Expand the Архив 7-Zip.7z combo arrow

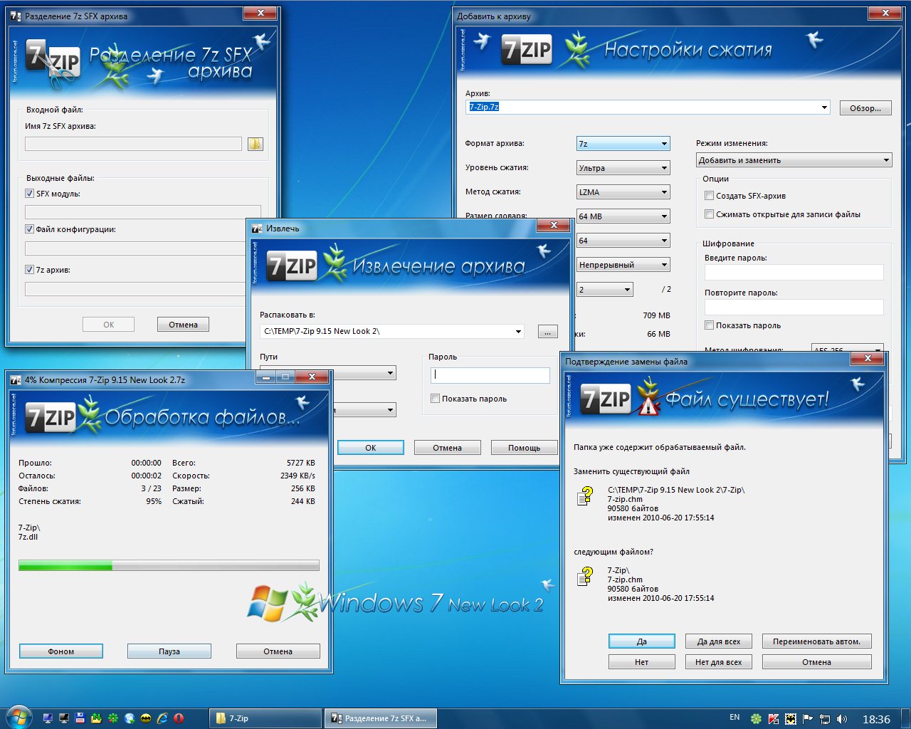click(824, 107)
